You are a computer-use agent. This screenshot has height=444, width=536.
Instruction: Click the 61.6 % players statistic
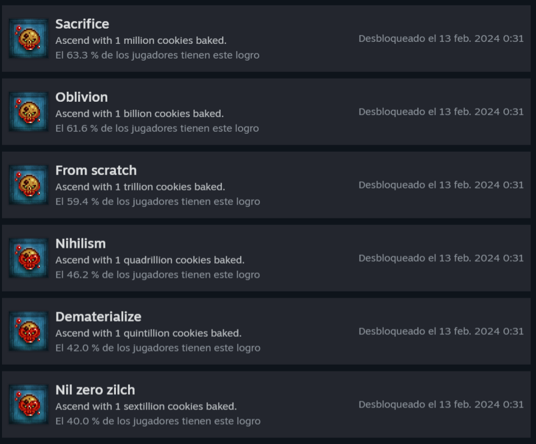click(157, 128)
